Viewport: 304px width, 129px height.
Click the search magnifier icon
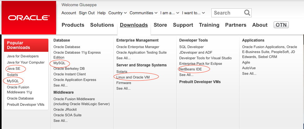[x=247, y=13]
